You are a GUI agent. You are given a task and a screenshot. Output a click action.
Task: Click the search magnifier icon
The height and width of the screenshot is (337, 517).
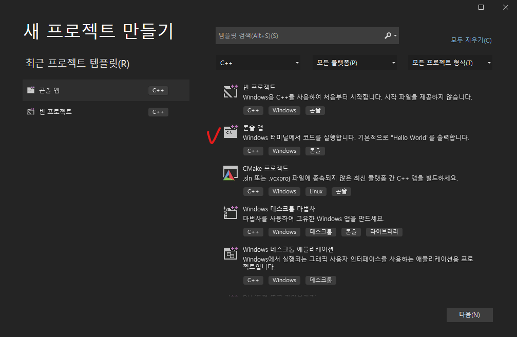[x=388, y=35]
